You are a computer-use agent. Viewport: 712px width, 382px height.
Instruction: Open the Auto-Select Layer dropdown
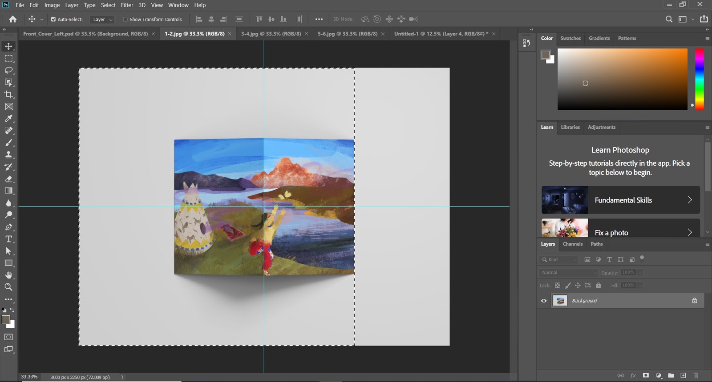click(102, 20)
